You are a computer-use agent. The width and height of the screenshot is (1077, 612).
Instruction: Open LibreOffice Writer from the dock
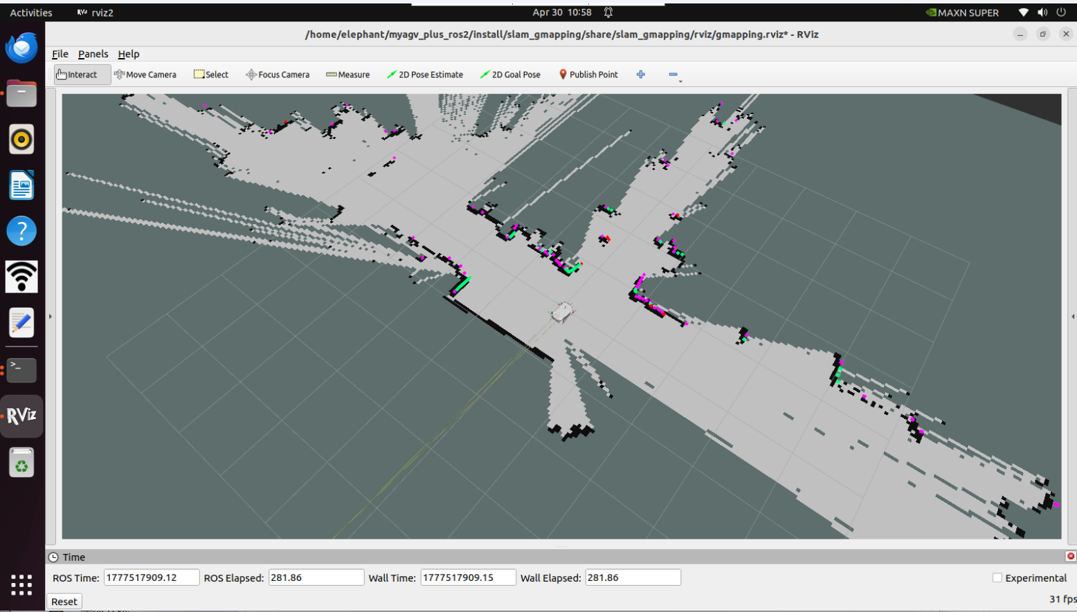(21, 185)
